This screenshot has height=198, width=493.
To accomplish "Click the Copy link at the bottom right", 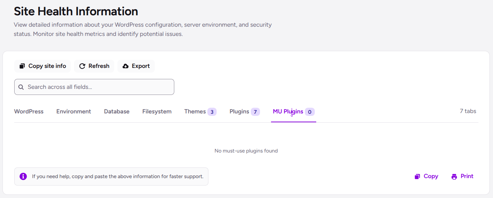I will [x=426, y=176].
